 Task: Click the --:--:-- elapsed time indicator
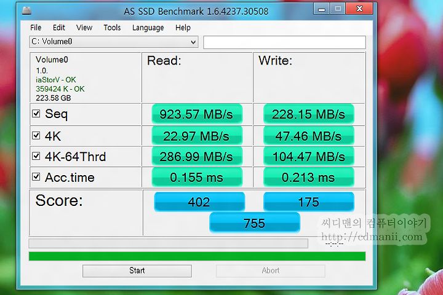[334, 243]
